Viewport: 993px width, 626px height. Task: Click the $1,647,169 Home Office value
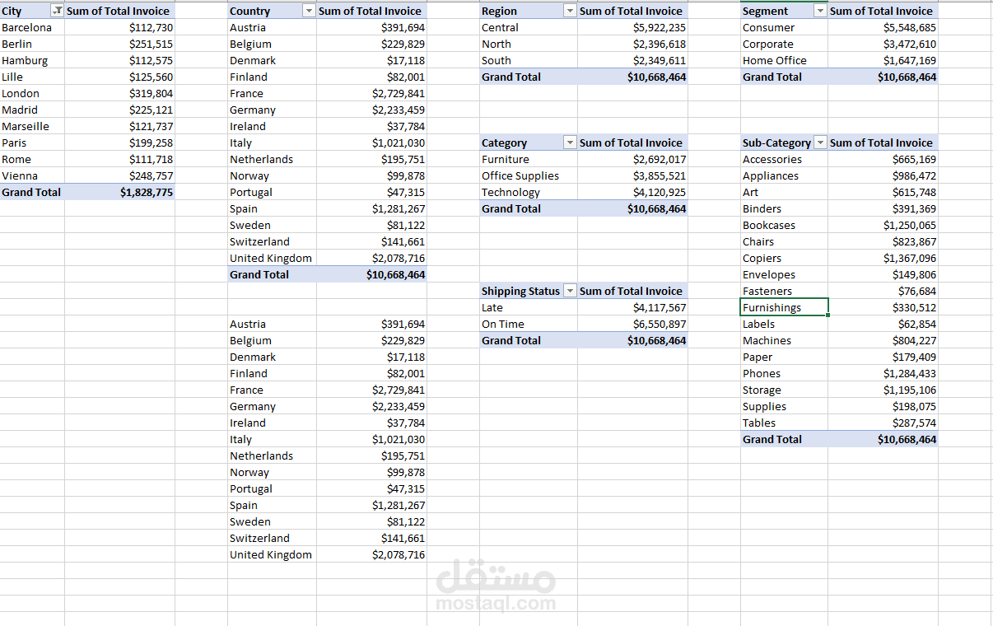910,60
